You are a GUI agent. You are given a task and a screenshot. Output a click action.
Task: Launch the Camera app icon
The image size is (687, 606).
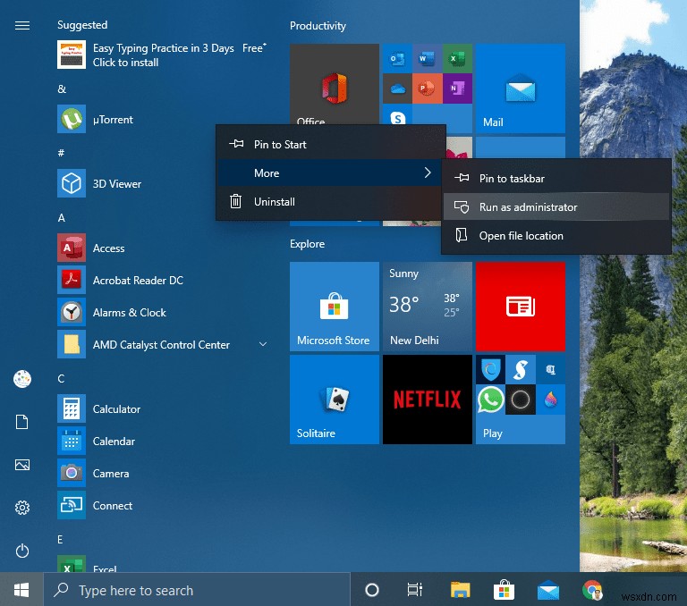click(x=72, y=473)
